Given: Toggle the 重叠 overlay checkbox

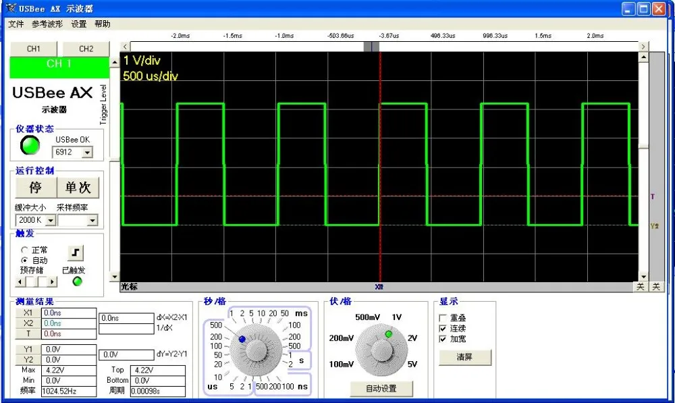Looking at the screenshot, I should click(x=443, y=318).
